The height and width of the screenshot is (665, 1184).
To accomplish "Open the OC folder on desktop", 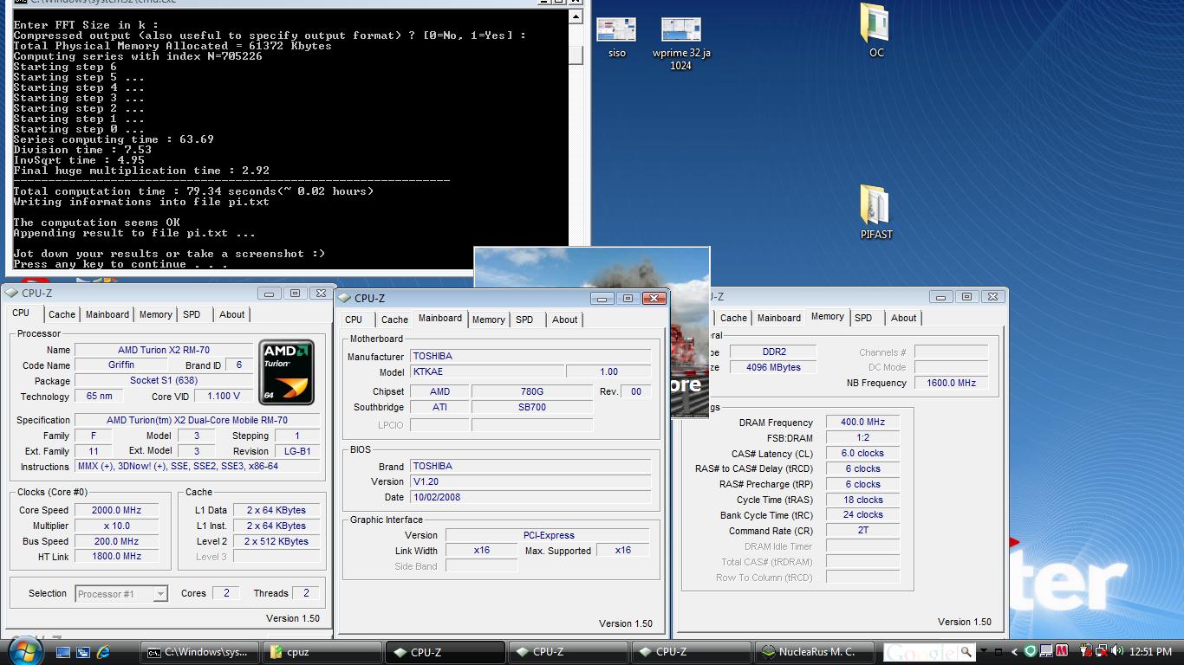I will tap(876, 30).
